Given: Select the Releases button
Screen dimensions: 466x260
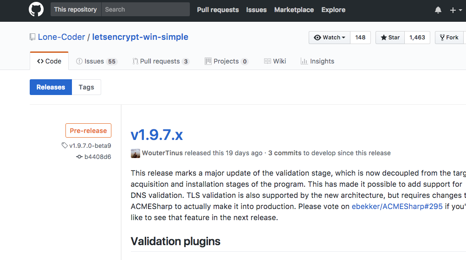Looking at the screenshot, I should pyautogui.click(x=51, y=87).
